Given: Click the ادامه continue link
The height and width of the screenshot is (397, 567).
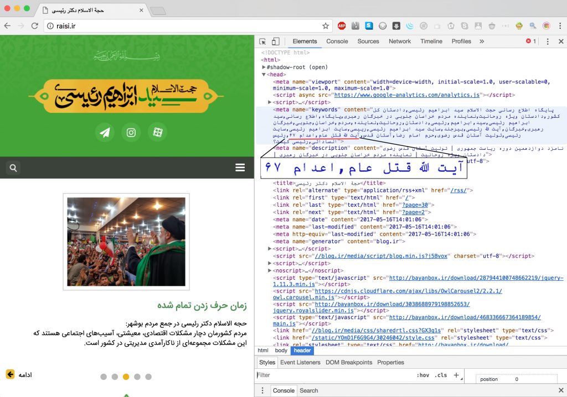Looking at the screenshot, I should [25, 374].
